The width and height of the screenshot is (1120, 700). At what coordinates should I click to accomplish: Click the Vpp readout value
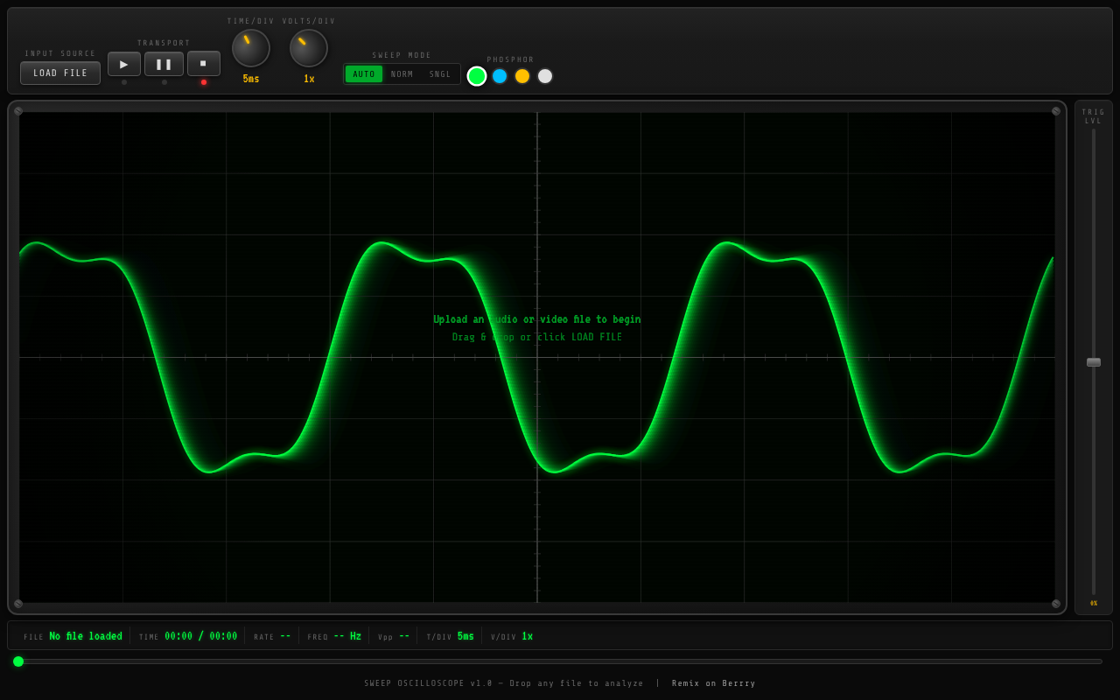click(404, 636)
